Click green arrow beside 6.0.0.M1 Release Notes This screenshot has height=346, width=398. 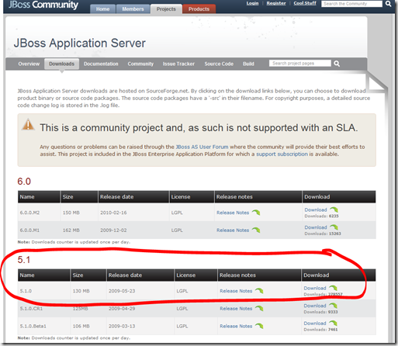pos(256,230)
